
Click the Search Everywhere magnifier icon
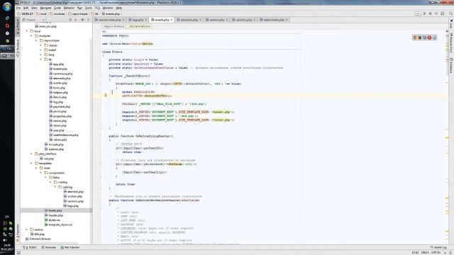pyautogui.click(x=451, y=13)
